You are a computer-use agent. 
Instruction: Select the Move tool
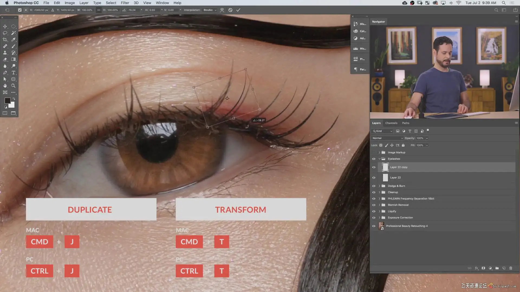(x=5, y=26)
